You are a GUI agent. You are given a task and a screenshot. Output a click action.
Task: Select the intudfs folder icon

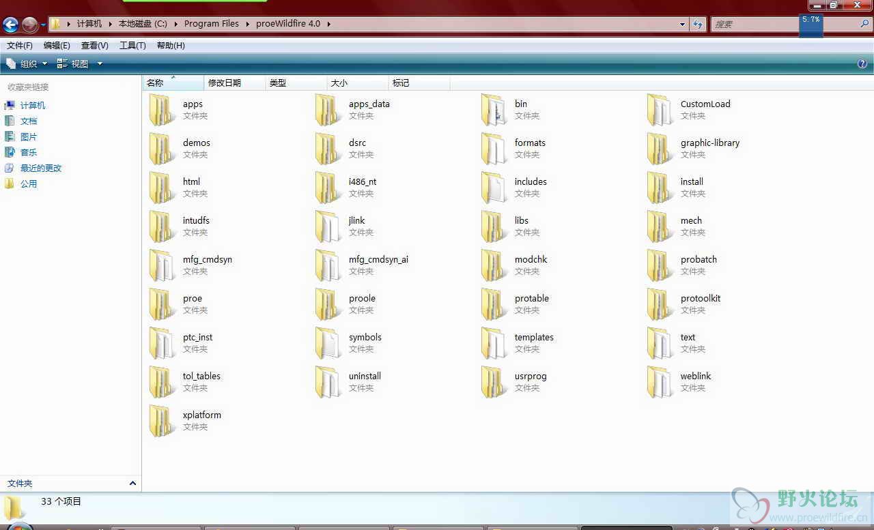pos(162,226)
